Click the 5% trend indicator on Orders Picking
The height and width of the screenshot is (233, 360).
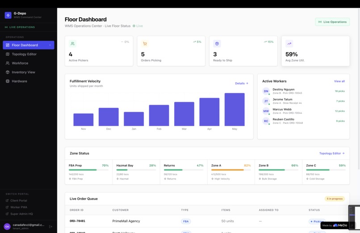pos(197,42)
